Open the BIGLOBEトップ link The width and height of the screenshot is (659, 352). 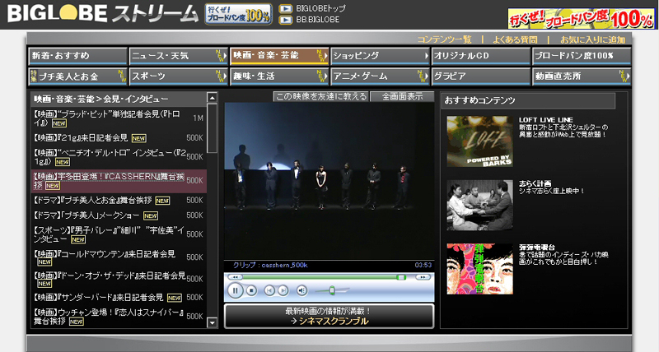coord(320,8)
